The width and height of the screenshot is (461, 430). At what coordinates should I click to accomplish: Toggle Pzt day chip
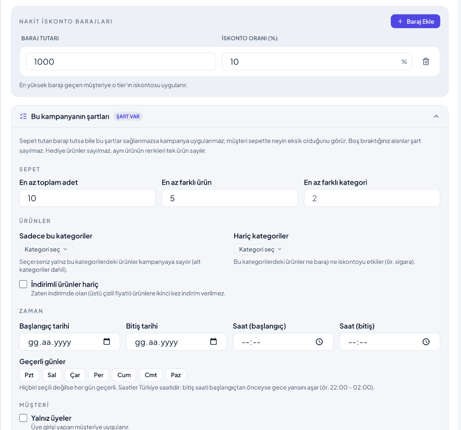click(x=29, y=375)
